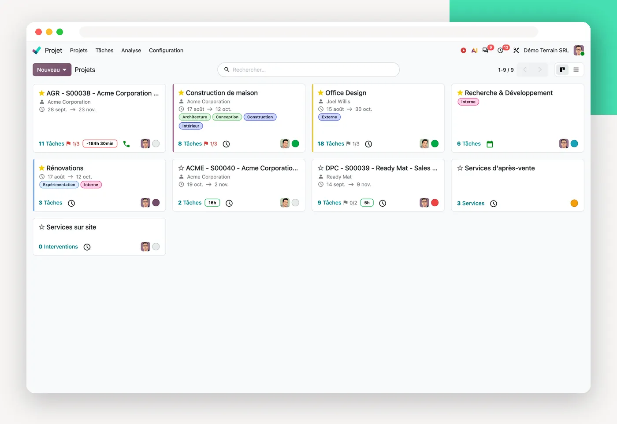The image size is (617, 424).
Task: Click orange status dot on Services d'après-vente
Action: point(574,203)
